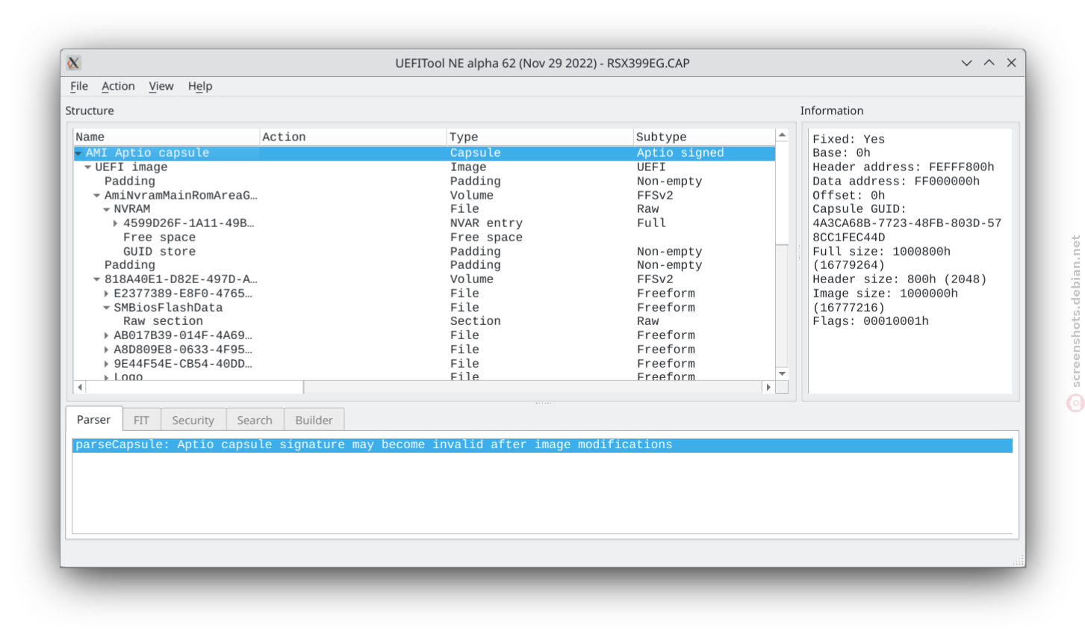
Task: Select the 4599D26F-1A11-49B row
Action: 424,223
